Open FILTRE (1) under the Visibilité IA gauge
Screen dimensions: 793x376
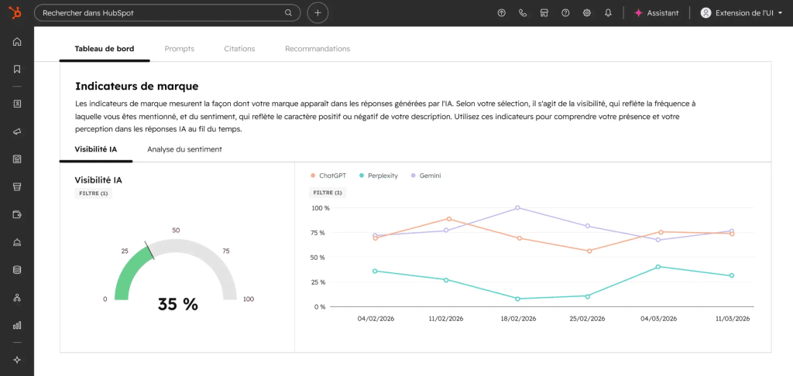point(94,193)
